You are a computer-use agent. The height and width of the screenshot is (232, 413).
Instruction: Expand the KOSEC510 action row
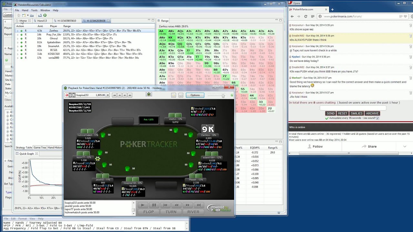[x=18, y=54]
